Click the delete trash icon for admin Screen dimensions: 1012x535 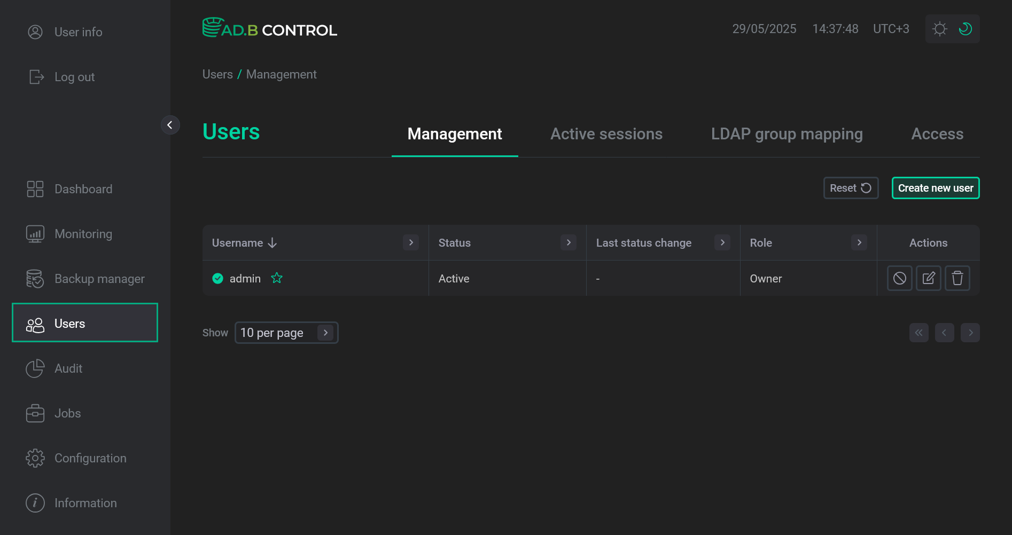click(957, 278)
